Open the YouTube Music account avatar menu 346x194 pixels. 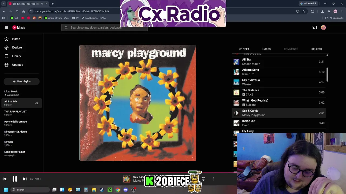[x=323, y=27]
